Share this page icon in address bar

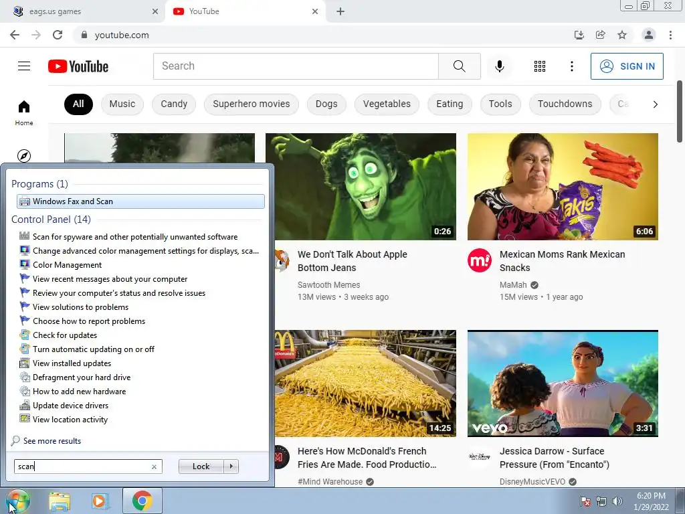pos(600,35)
